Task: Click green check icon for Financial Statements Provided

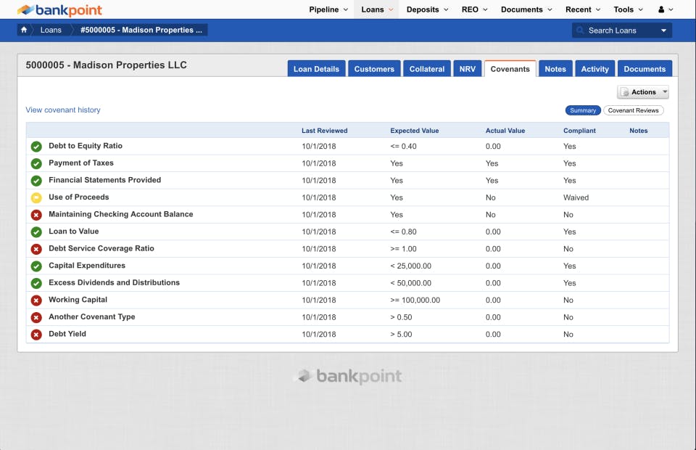Action: click(36, 180)
